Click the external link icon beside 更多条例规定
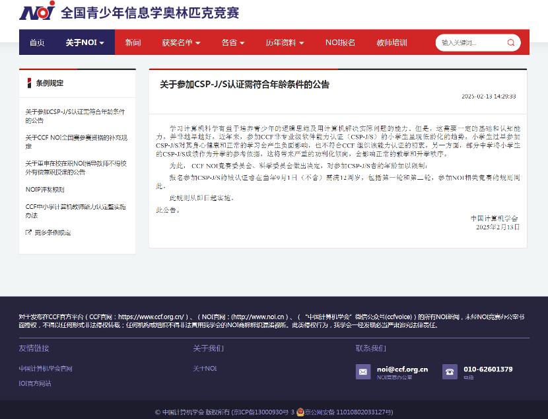This screenshot has width=548, height=419. pos(28,232)
